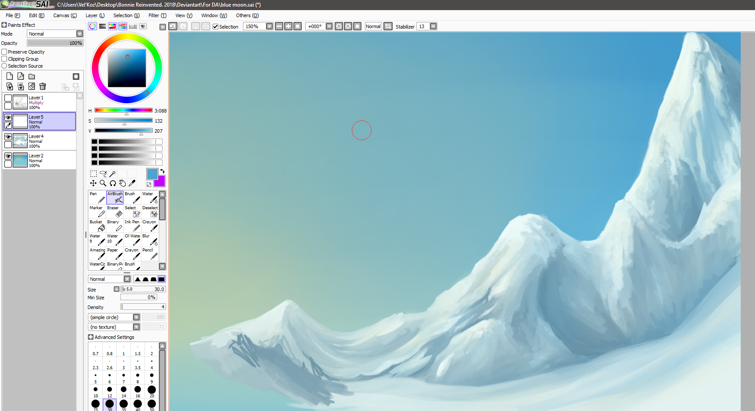Open the Stabilizer value dropdown
This screenshot has height=411, width=755.
pos(433,26)
